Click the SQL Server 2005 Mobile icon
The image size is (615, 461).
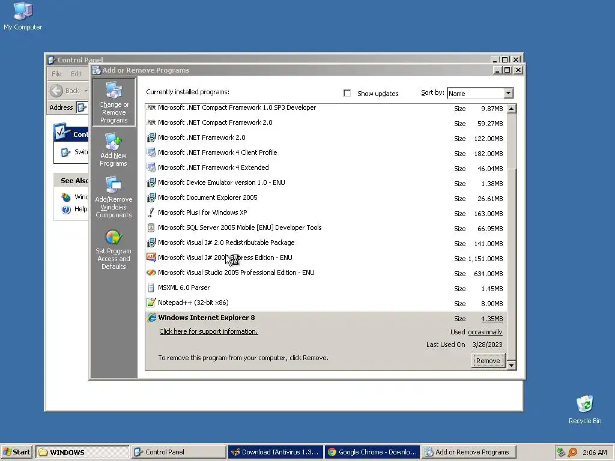[x=151, y=227]
